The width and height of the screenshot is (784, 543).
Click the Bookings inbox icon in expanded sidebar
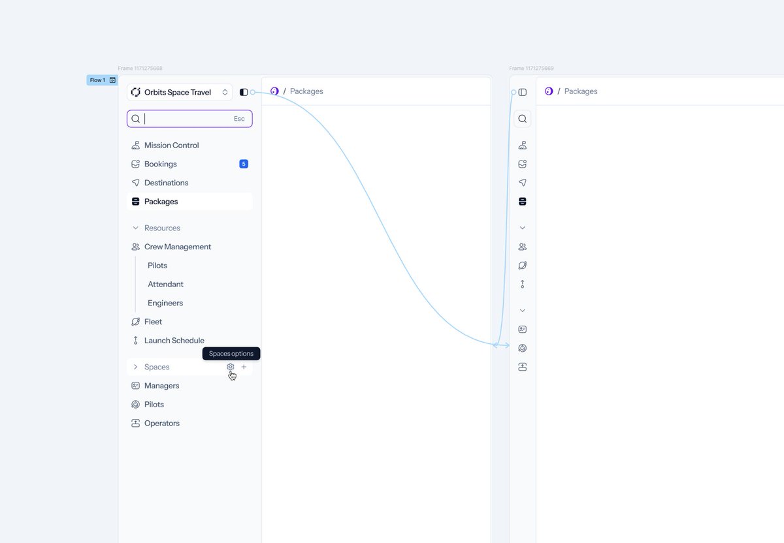[135, 164]
